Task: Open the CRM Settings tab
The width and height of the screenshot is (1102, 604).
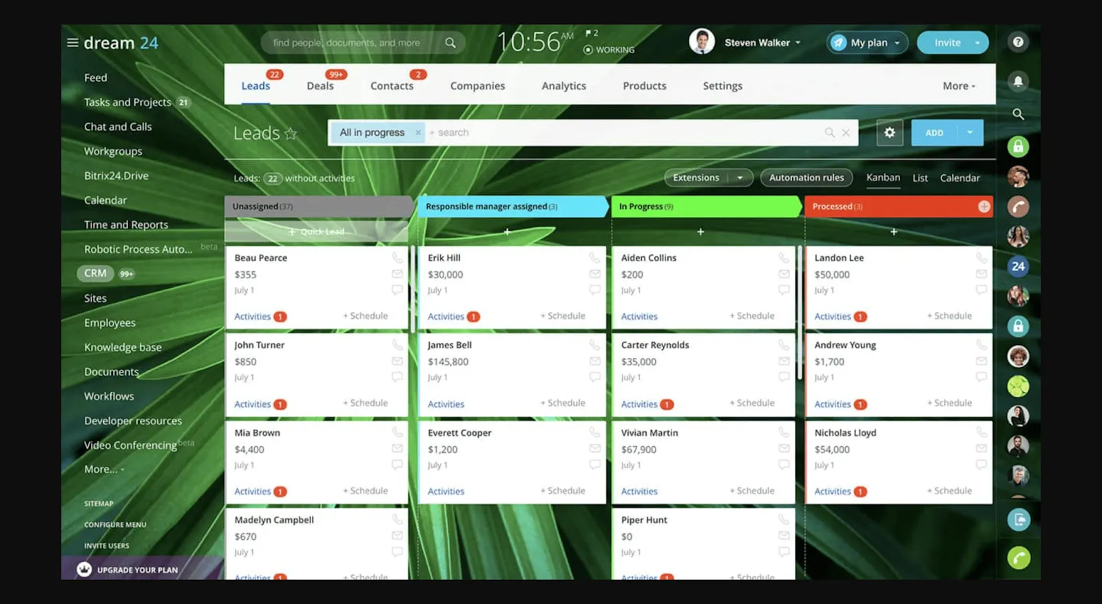Action: point(722,86)
